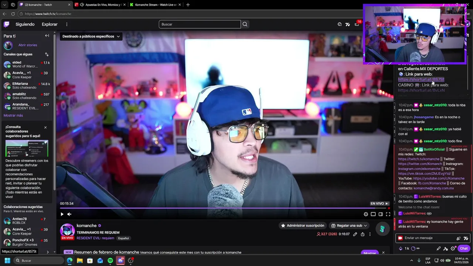Share the stream with the share icon
473x266 pixels.
click(x=363, y=234)
